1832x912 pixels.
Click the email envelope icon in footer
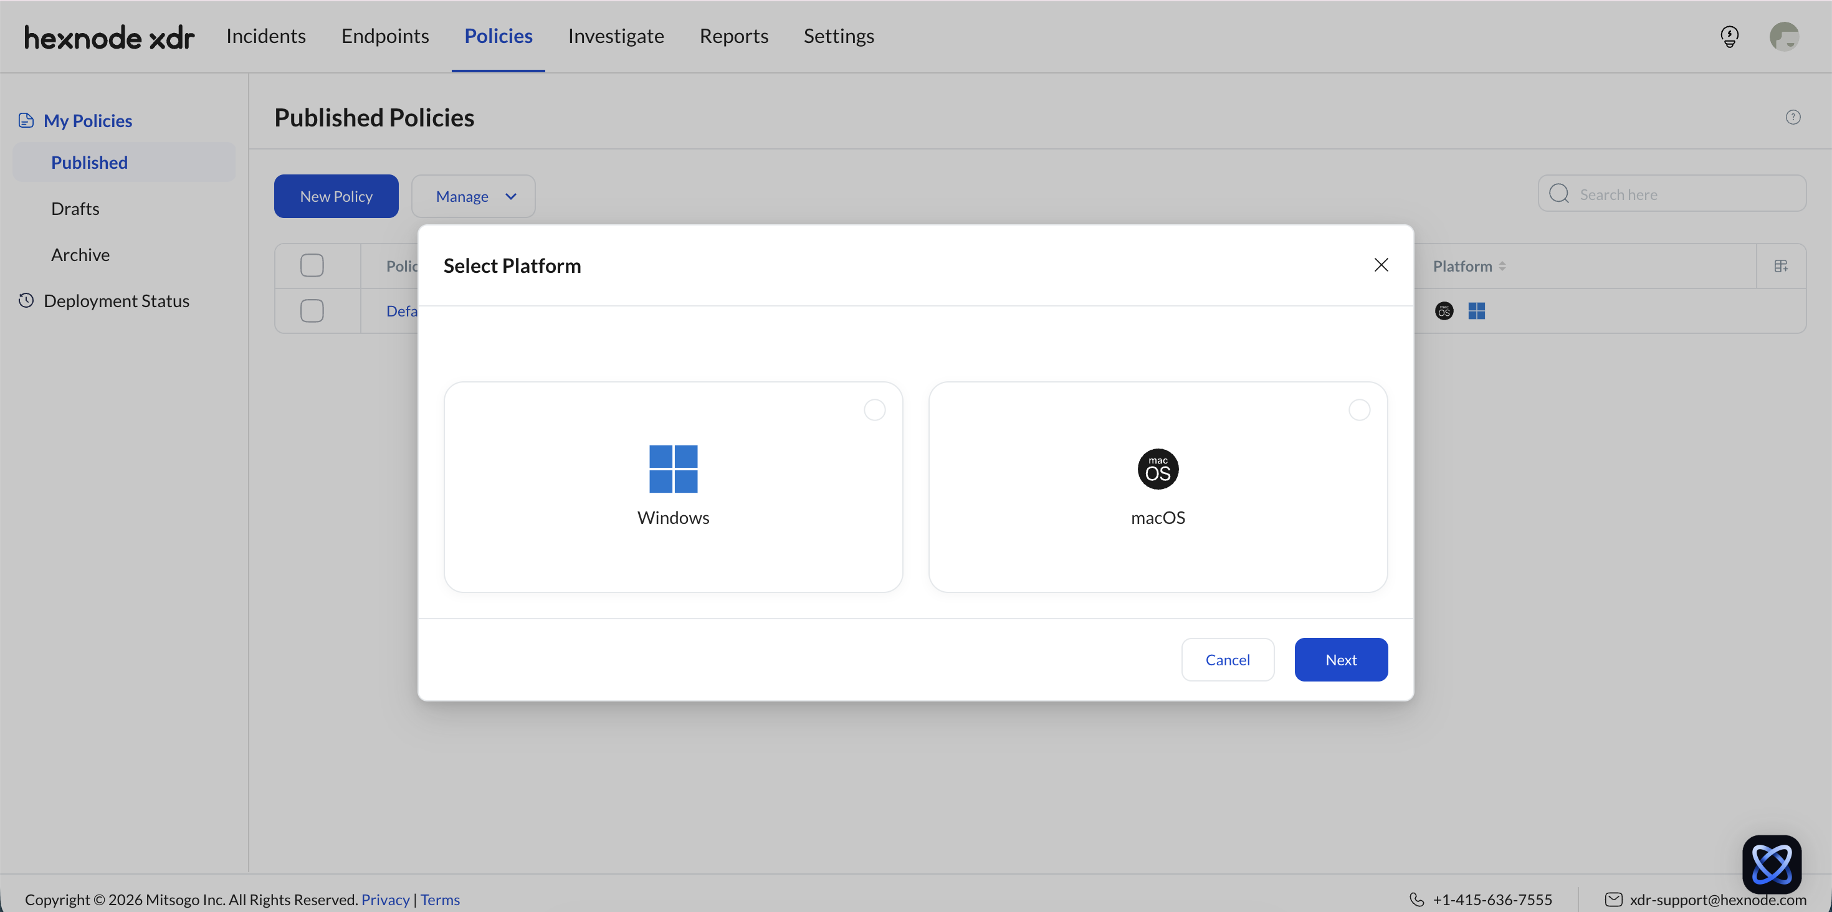pos(1614,899)
